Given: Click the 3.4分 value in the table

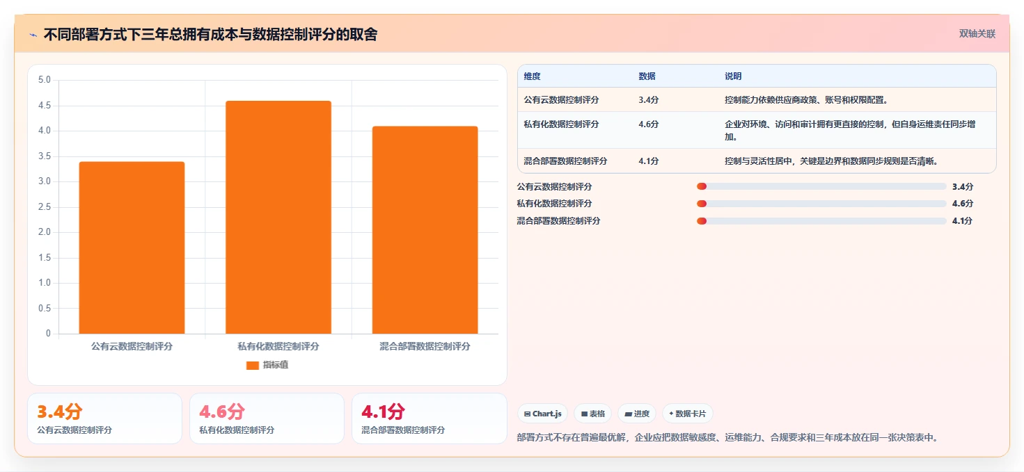Looking at the screenshot, I should 648,100.
